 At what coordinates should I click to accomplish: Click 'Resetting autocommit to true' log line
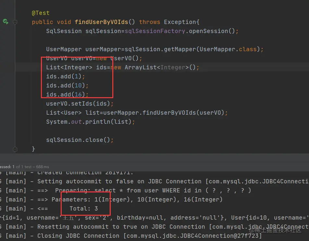pyautogui.click(x=154, y=227)
